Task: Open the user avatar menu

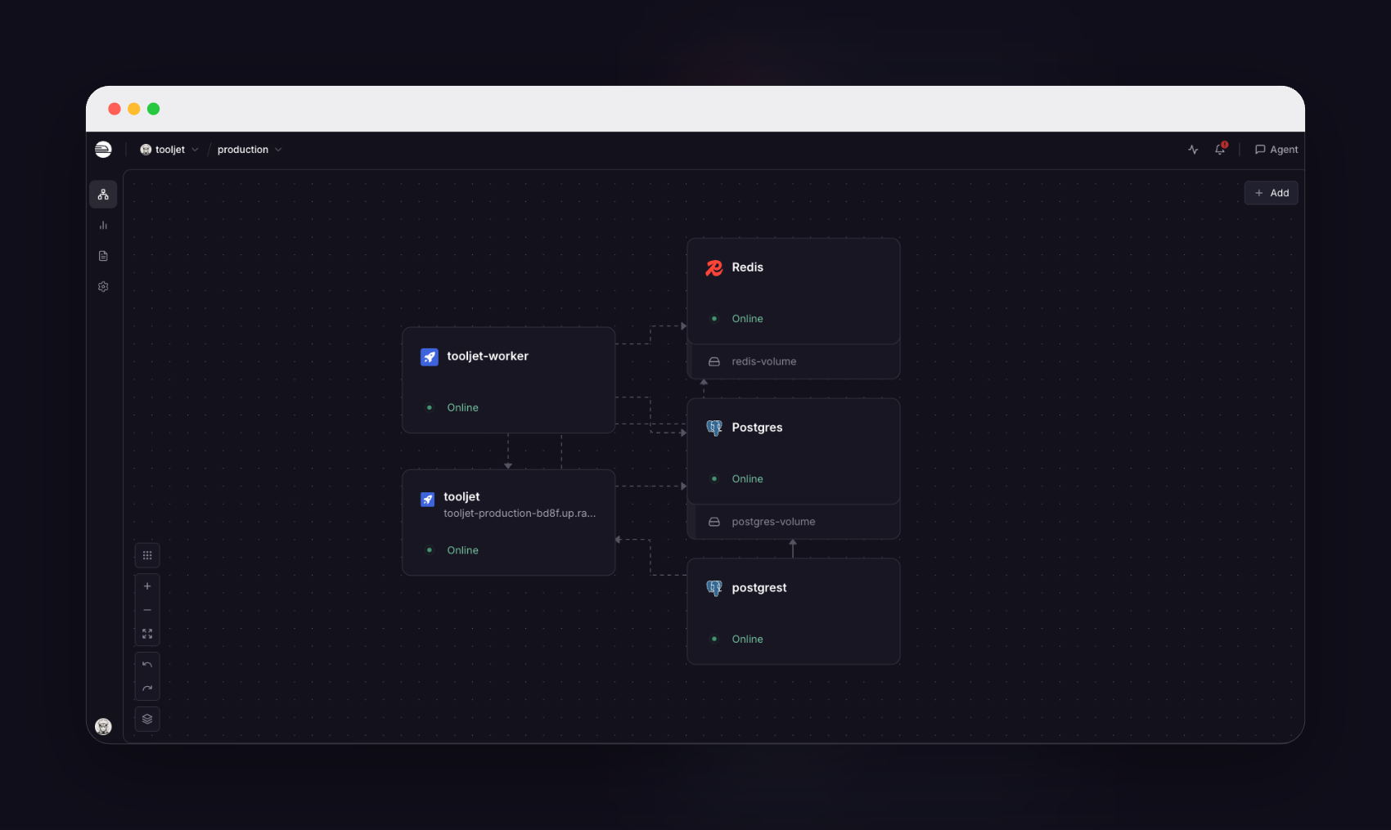Action: click(x=103, y=726)
